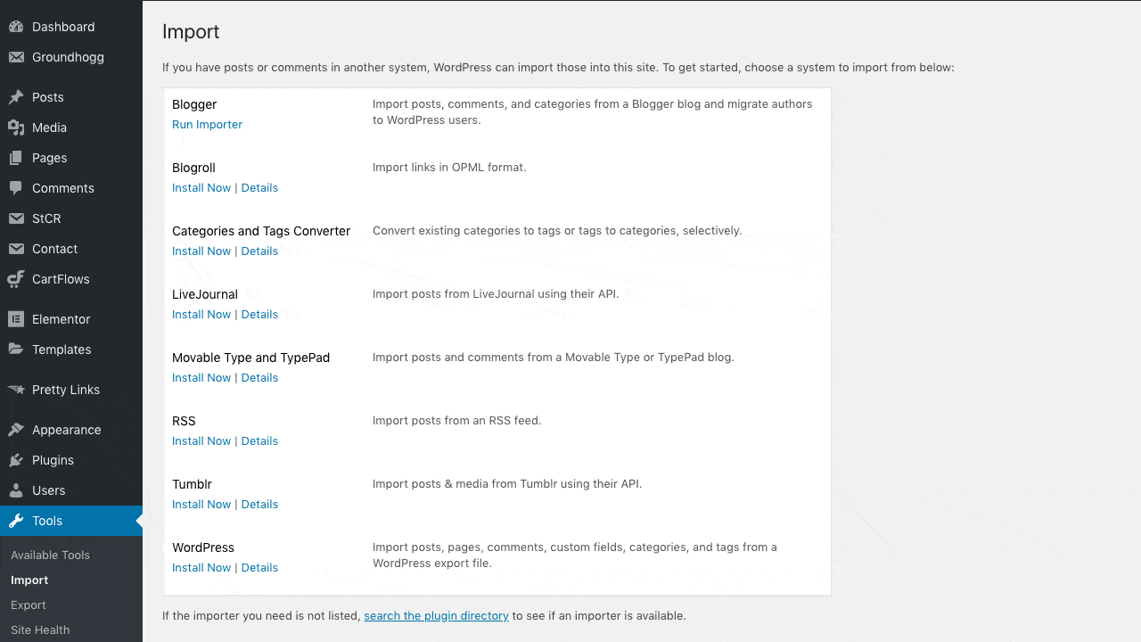This screenshot has width=1141, height=642.
Task: View Details for Movable Type importer
Action: click(x=259, y=377)
